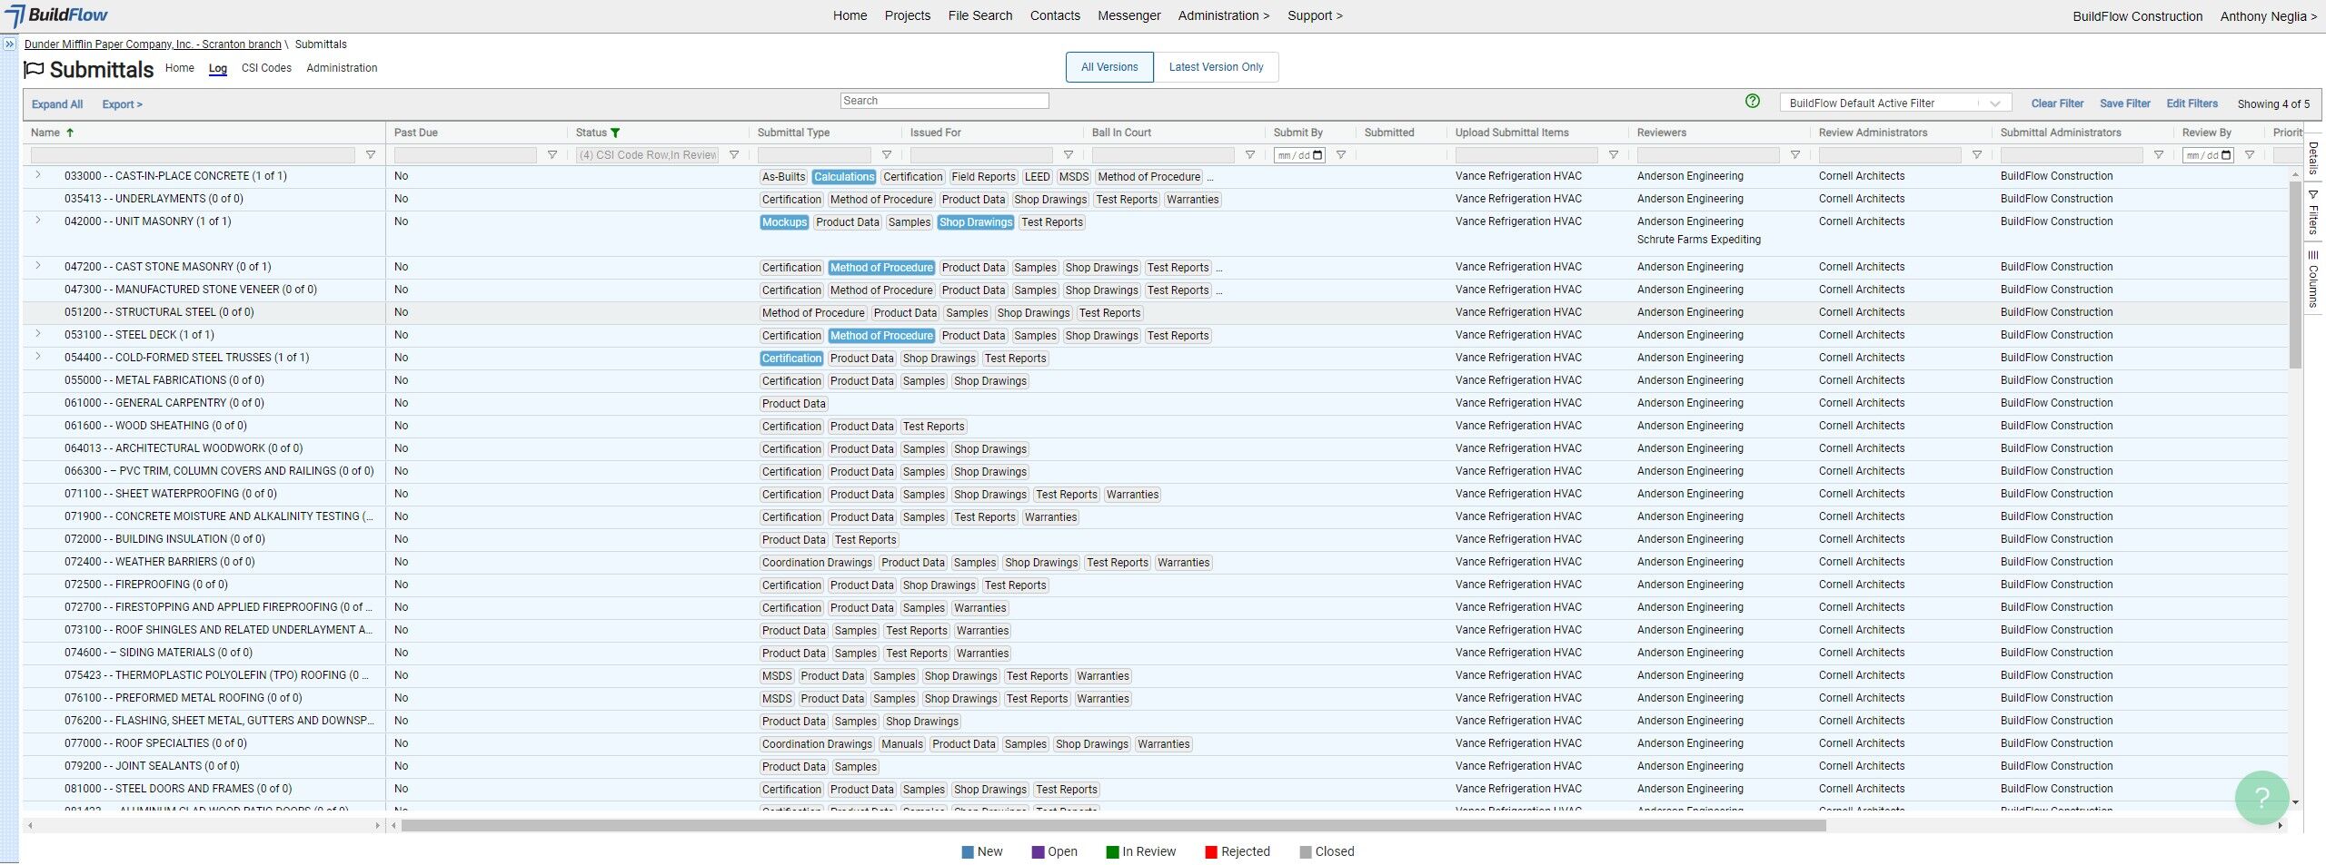Click the highlighted Calculations tag in row 033000

844,177
